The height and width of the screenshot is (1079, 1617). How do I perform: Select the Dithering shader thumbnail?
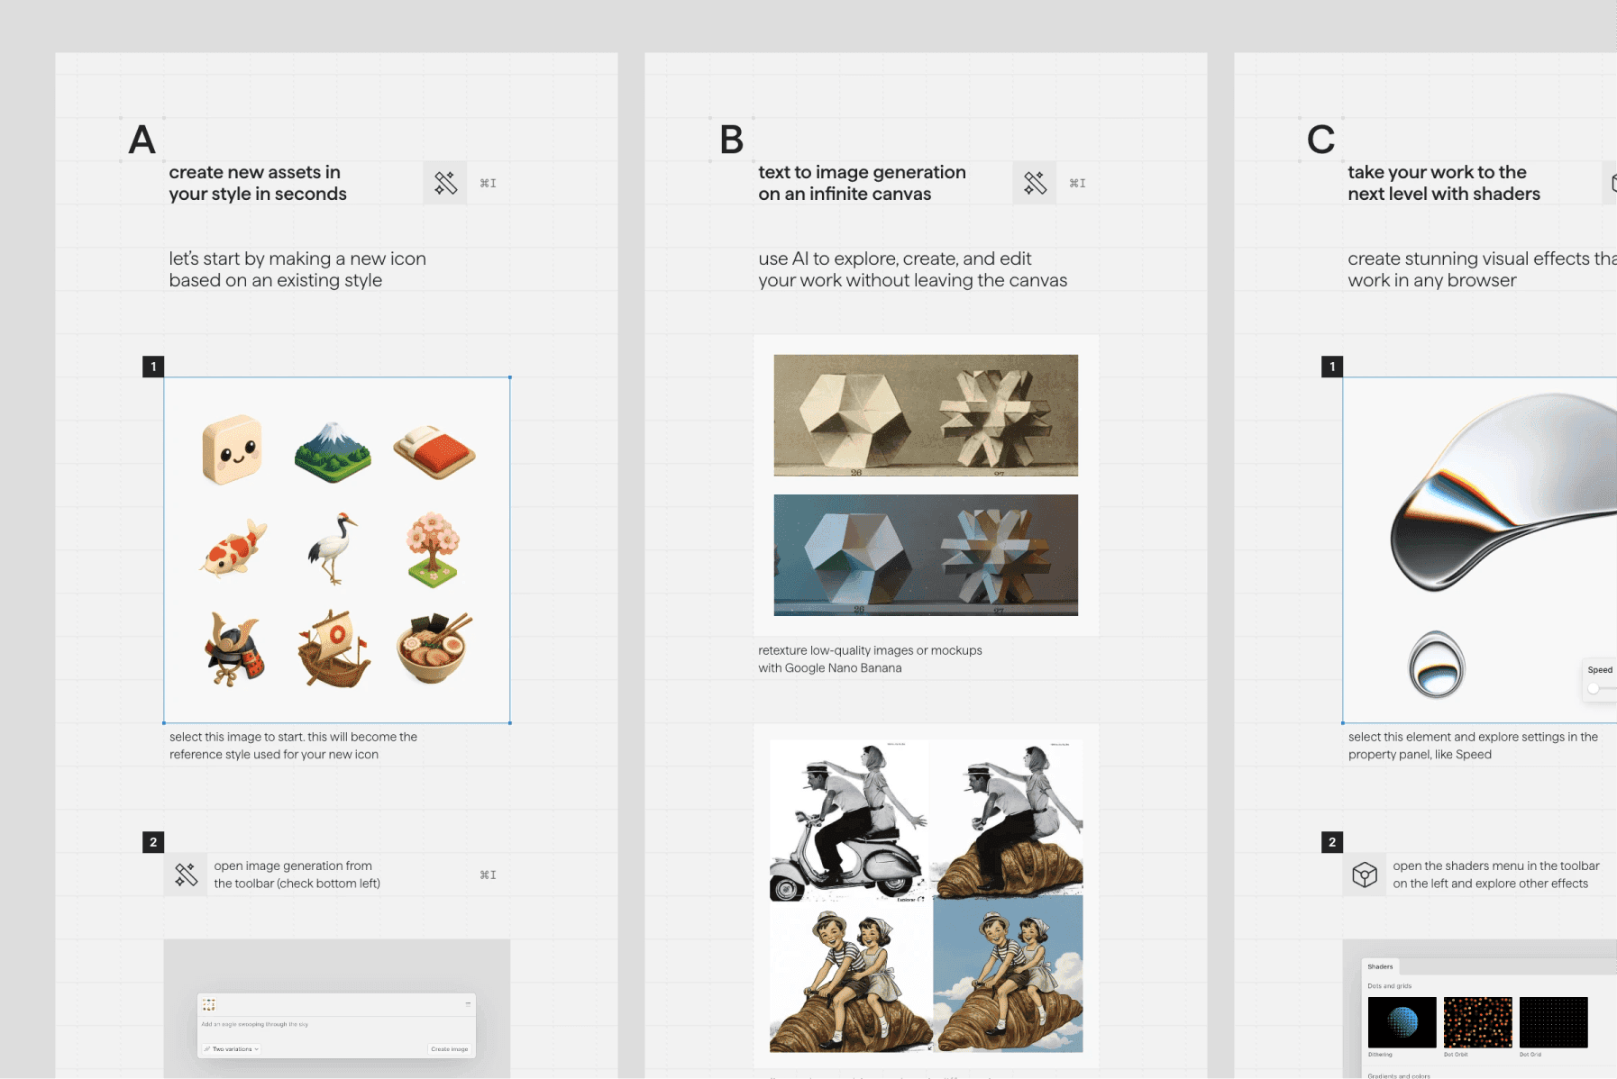pos(1402,1022)
